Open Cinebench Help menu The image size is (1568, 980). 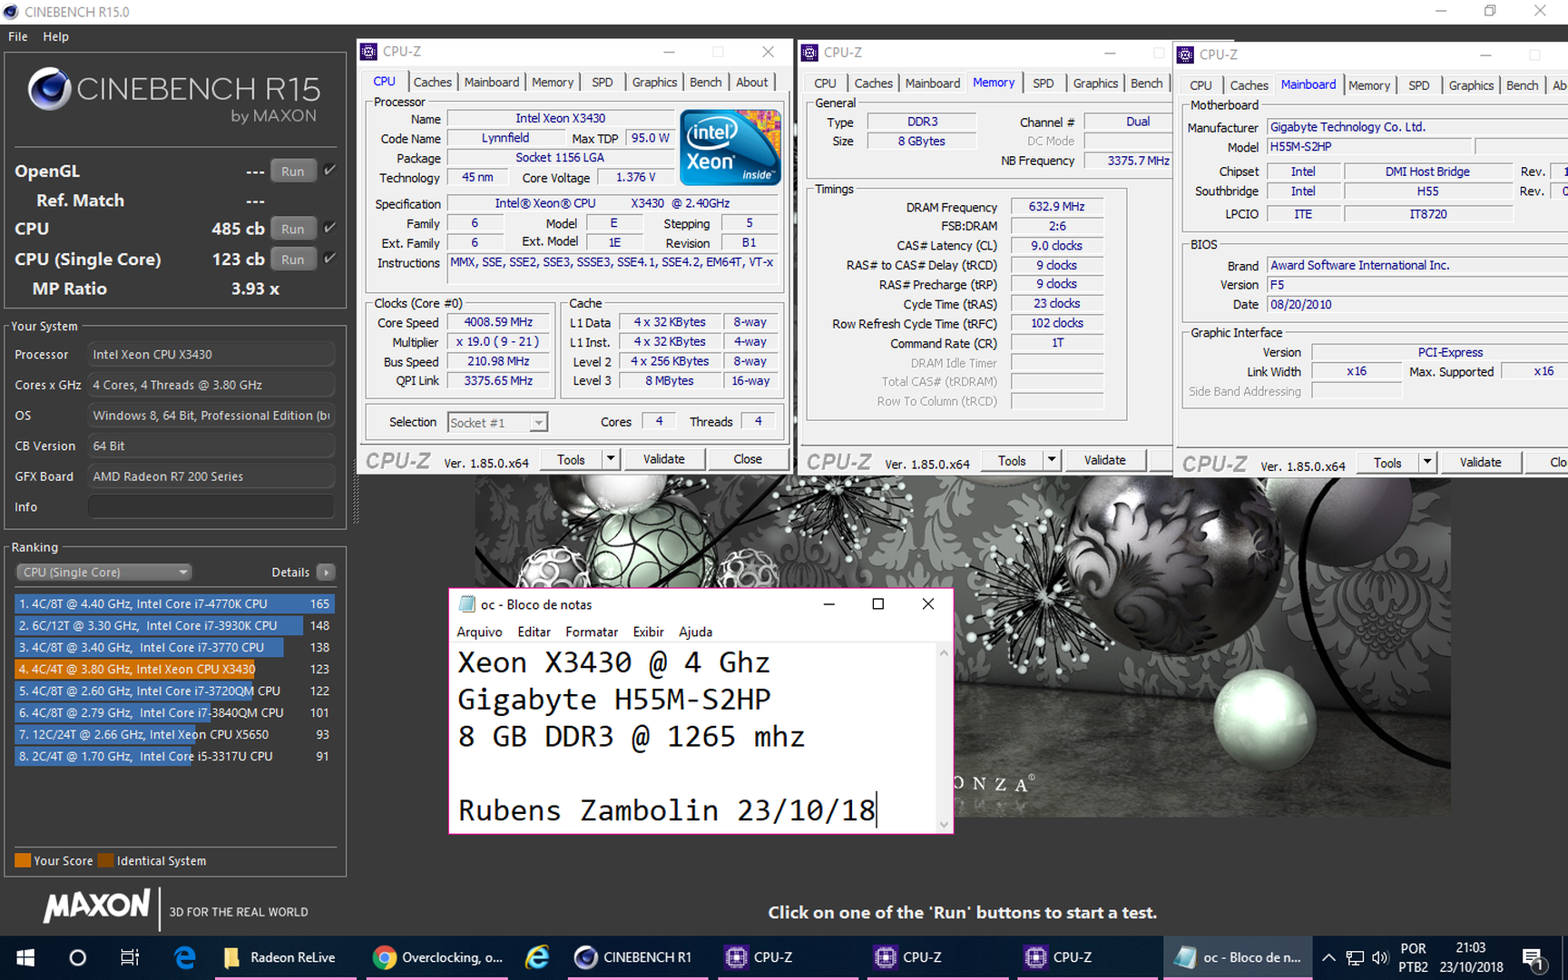[55, 36]
